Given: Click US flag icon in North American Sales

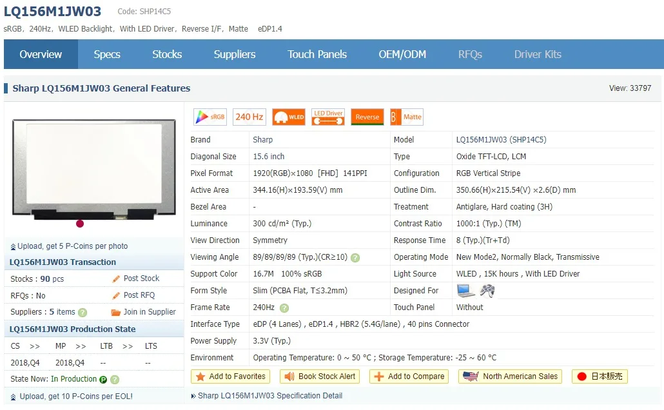Looking at the screenshot, I should click(x=471, y=376).
